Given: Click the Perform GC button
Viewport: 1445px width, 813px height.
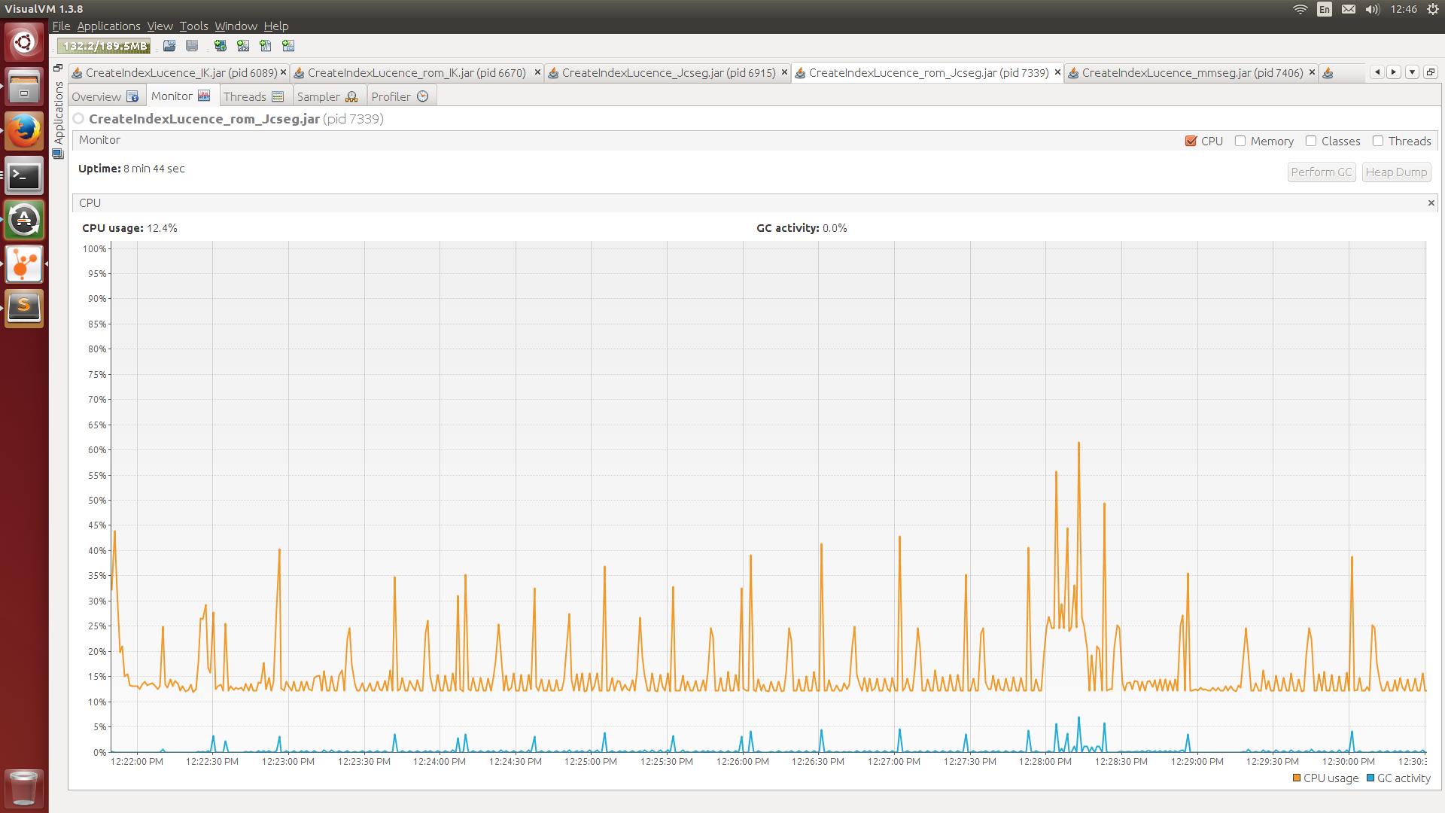Looking at the screenshot, I should (1322, 172).
